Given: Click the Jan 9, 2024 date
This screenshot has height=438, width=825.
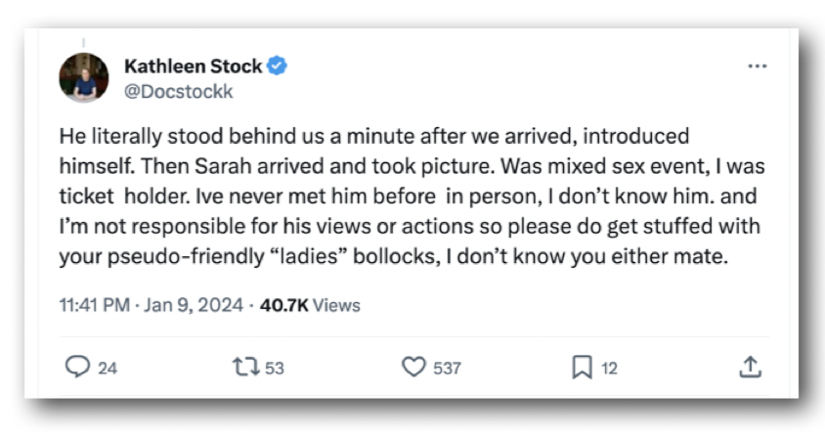Looking at the screenshot, I should (194, 305).
